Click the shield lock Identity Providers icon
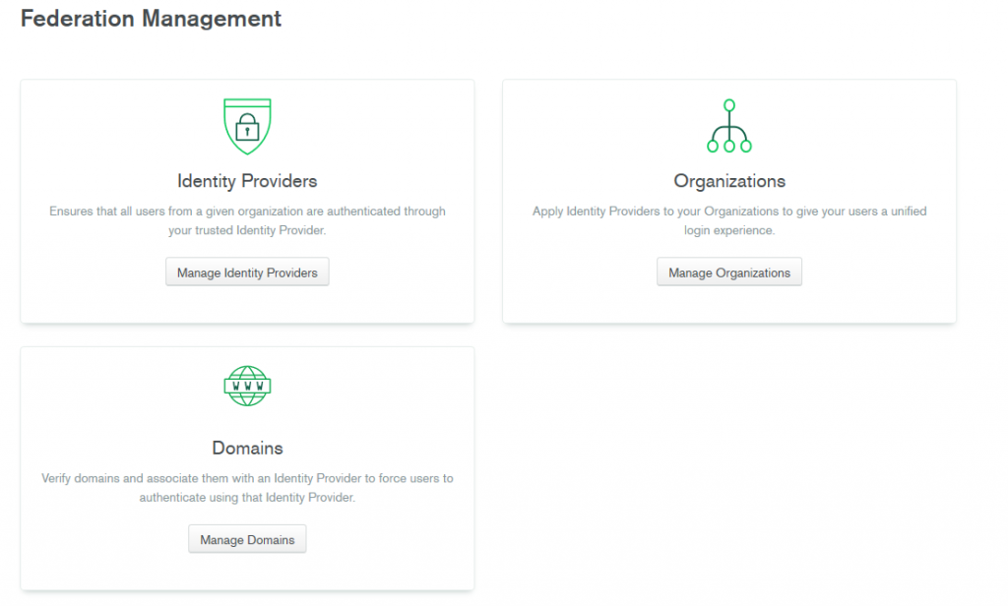 click(247, 126)
